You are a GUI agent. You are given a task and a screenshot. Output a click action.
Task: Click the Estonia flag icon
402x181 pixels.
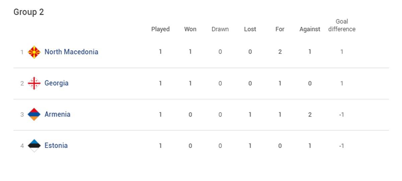click(34, 146)
